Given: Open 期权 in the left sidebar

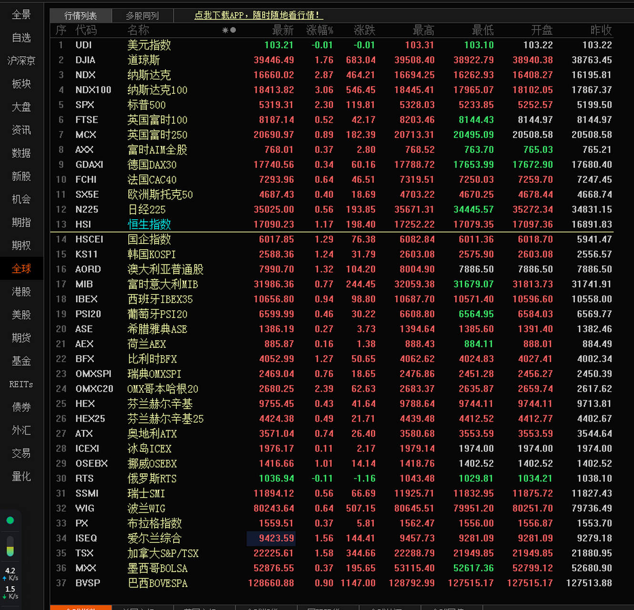Looking at the screenshot, I should [x=21, y=245].
